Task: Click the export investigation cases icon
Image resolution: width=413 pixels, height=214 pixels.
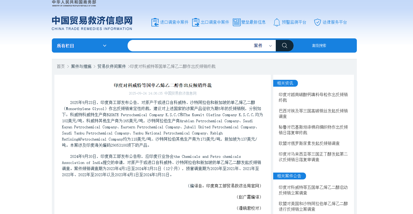Action: (195, 22)
